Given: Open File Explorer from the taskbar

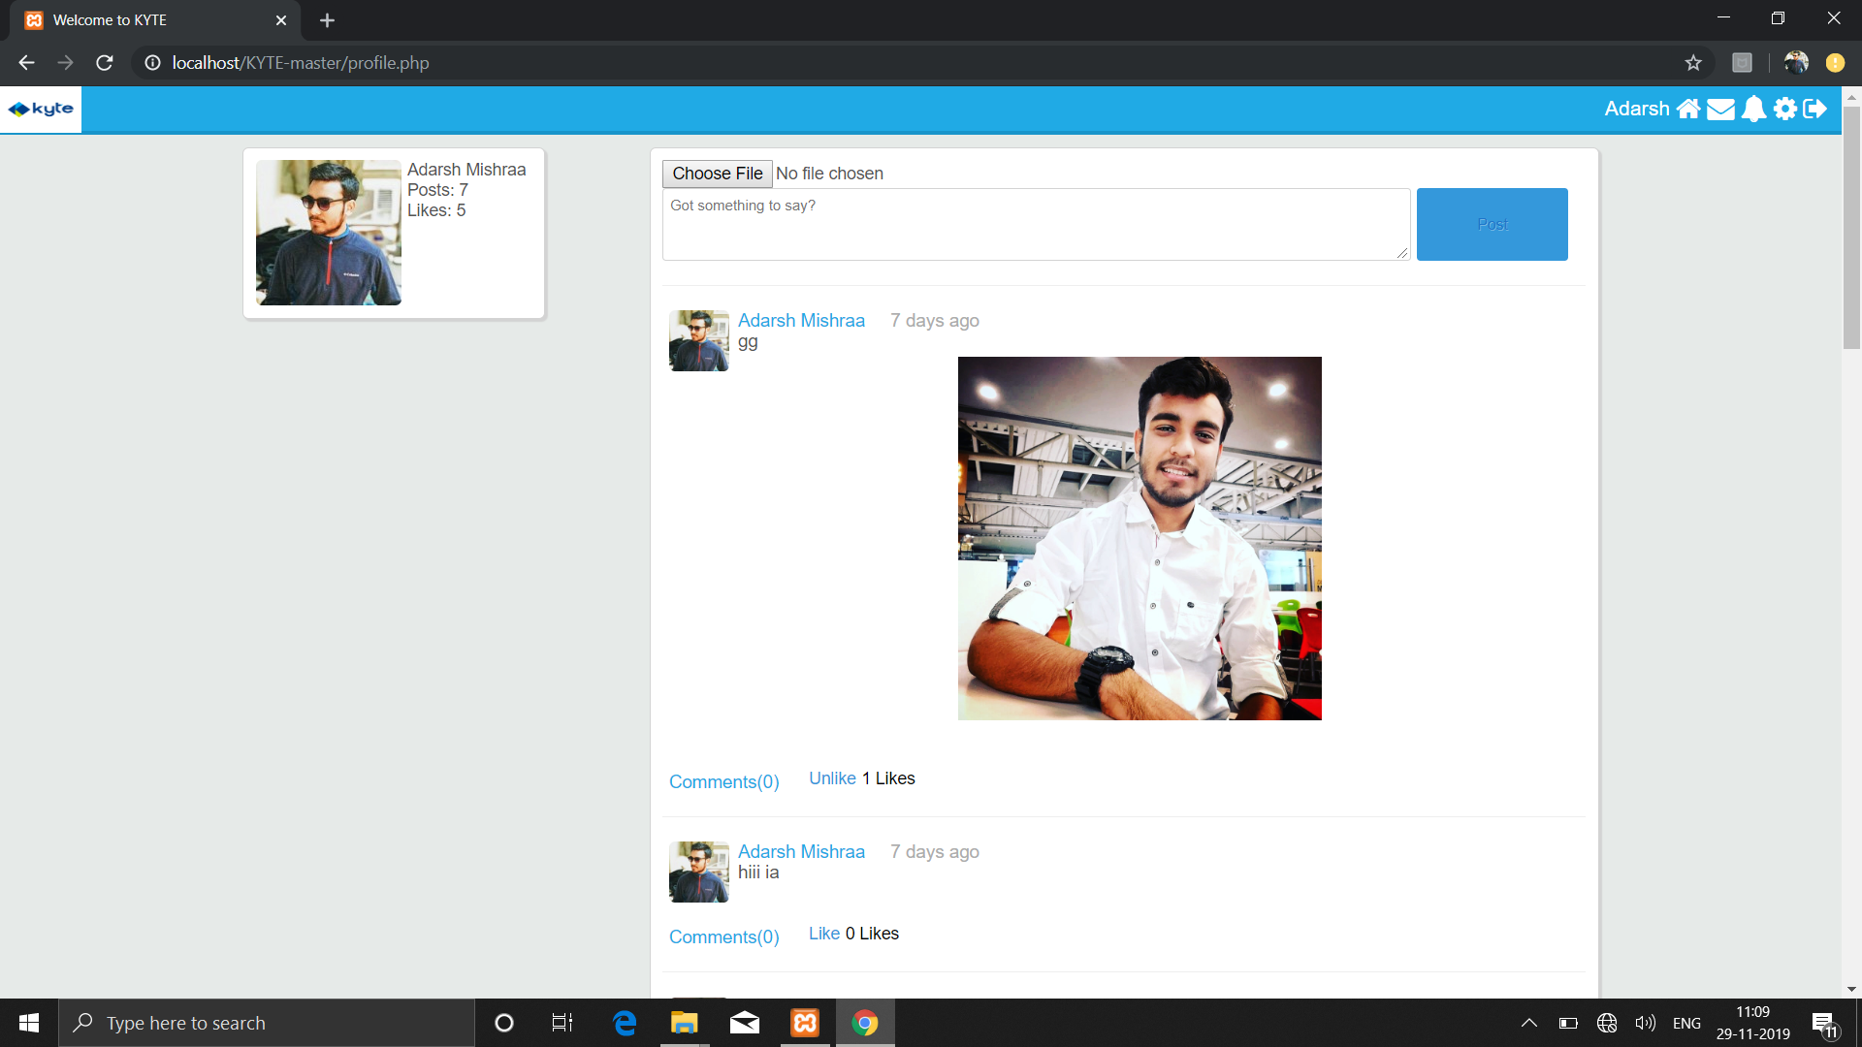Looking at the screenshot, I should coord(685,1023).
